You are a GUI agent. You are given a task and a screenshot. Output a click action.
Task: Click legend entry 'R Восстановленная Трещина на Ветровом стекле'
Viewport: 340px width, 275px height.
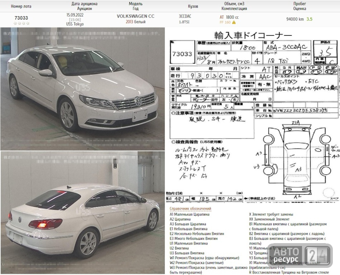[x=289, y=272]
